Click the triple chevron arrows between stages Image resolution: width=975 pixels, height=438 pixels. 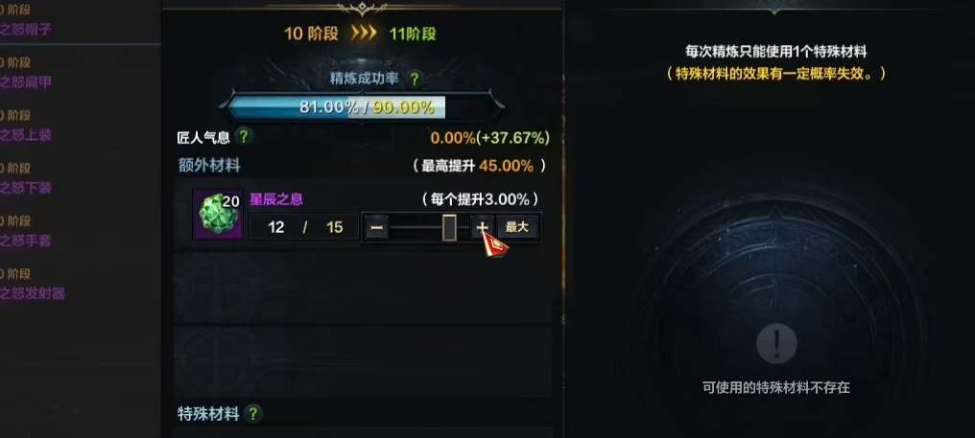[364, 33]
